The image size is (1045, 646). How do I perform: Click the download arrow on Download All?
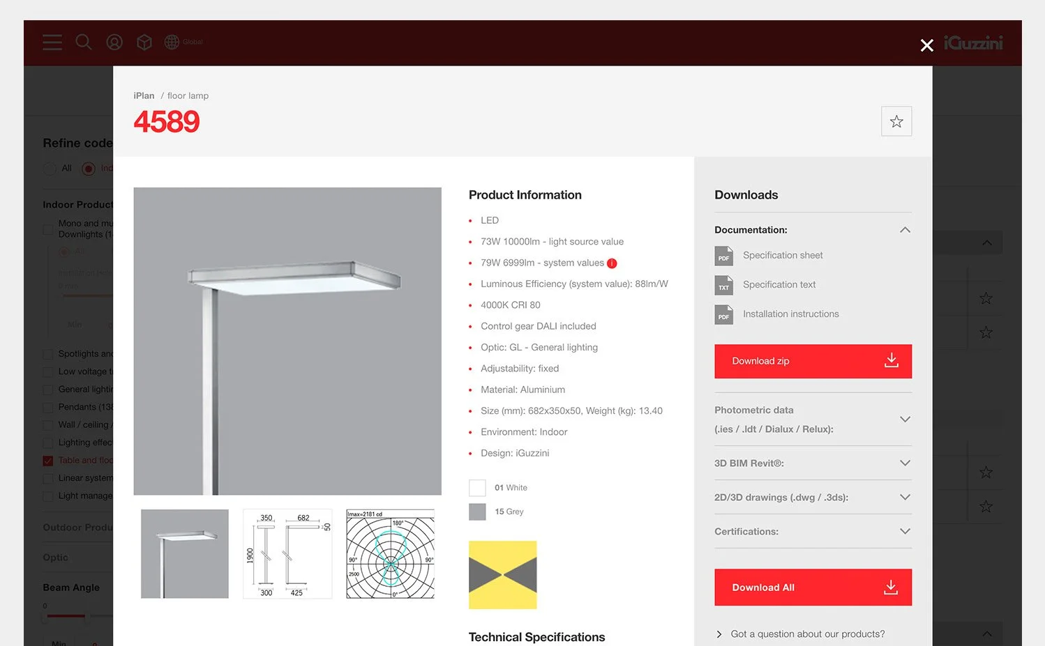pyautogui.click(x=891, y=587)
